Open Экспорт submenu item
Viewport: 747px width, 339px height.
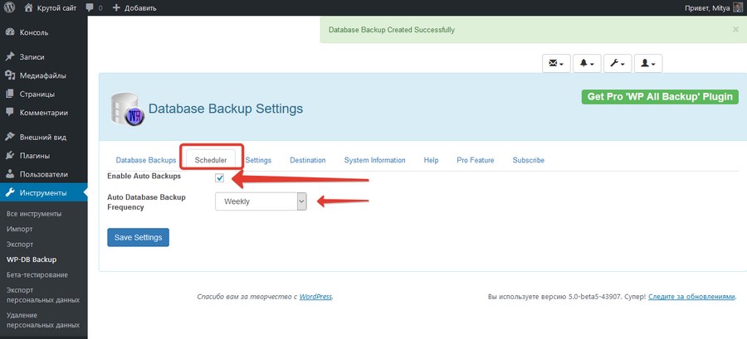click(20, 245)
